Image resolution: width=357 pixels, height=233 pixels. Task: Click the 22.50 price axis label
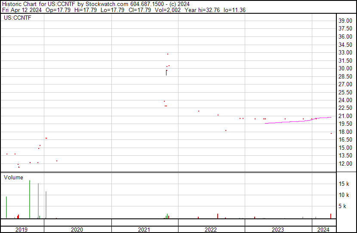click(x=345, y=108)
